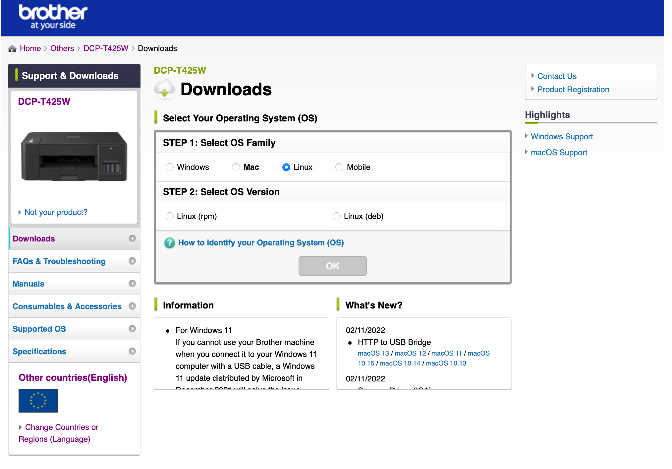Click the EU flag under Other countries

click(x=37, y=401)
